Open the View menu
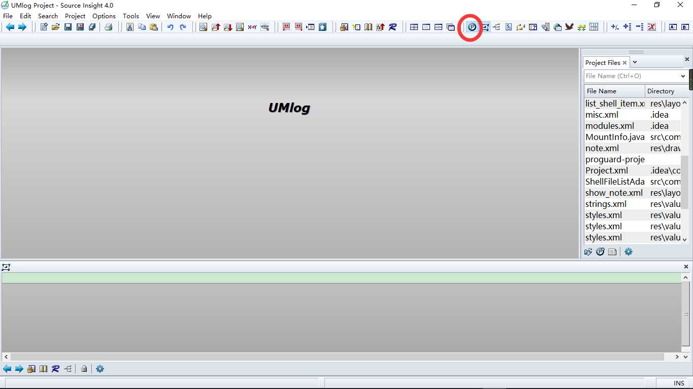The image size is (693, 389). click(153, 16)
